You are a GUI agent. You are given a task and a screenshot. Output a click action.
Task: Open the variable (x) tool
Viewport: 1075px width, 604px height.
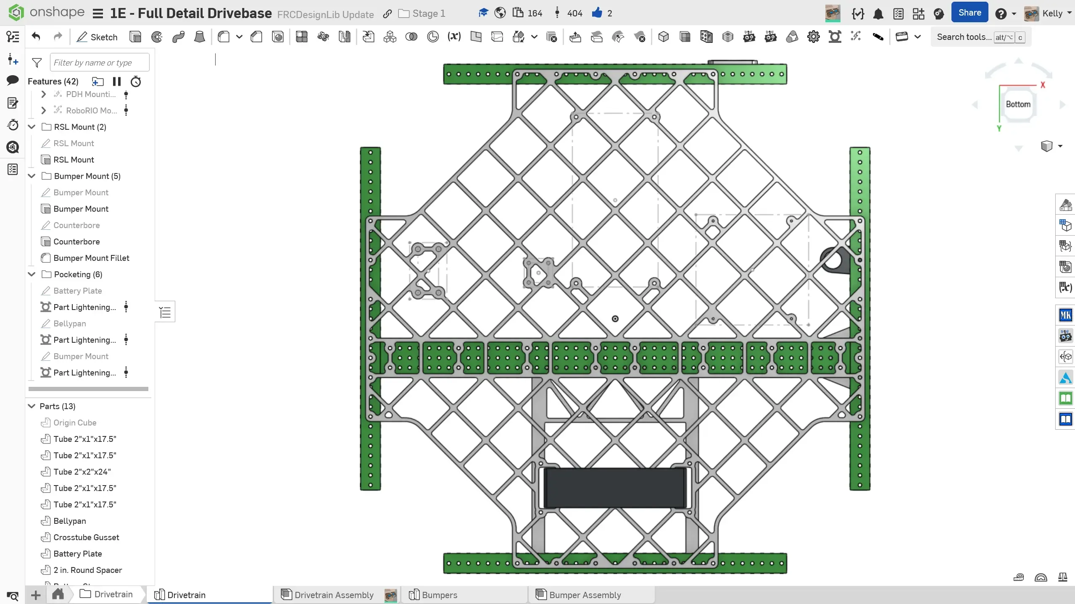454,37
